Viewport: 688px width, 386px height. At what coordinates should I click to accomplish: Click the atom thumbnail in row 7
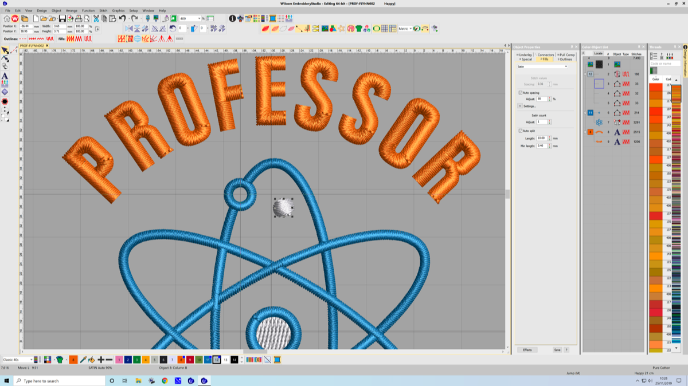pos(599,122)
